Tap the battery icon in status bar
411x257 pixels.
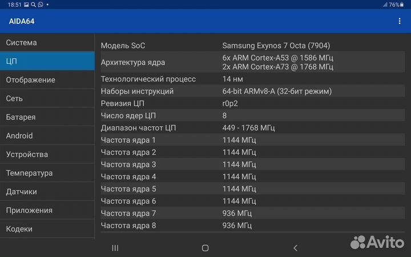(x=402, y=5)
